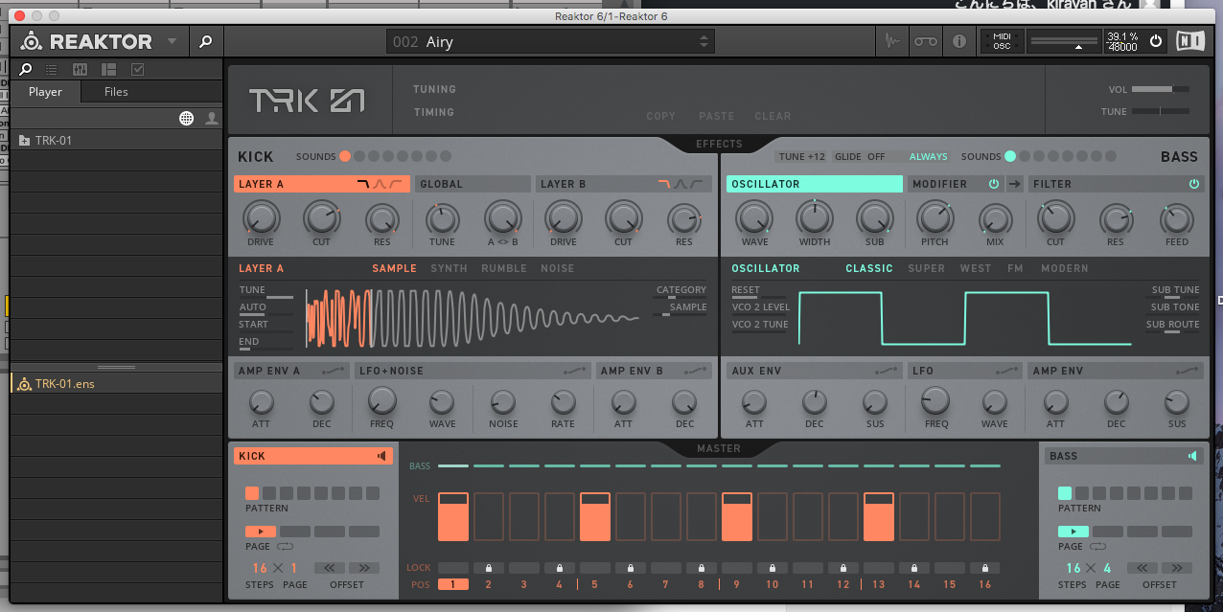Click the info hints icon in the header
Screen dimensions: 1223x612
coord(958,41)
